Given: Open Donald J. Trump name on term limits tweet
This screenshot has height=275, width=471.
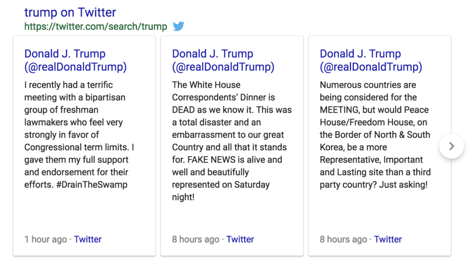Looking at the screenshot, I should tap(65, 54).
